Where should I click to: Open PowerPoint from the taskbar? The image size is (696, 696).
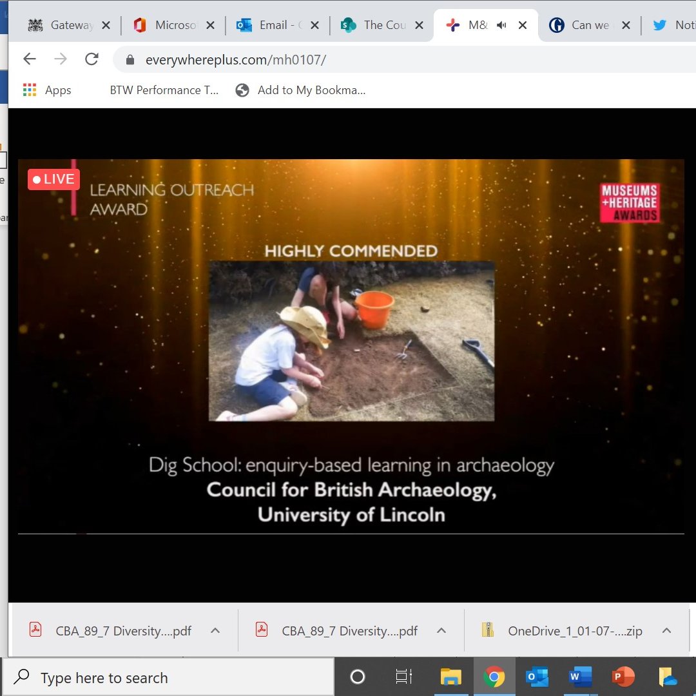coord(623,677)
